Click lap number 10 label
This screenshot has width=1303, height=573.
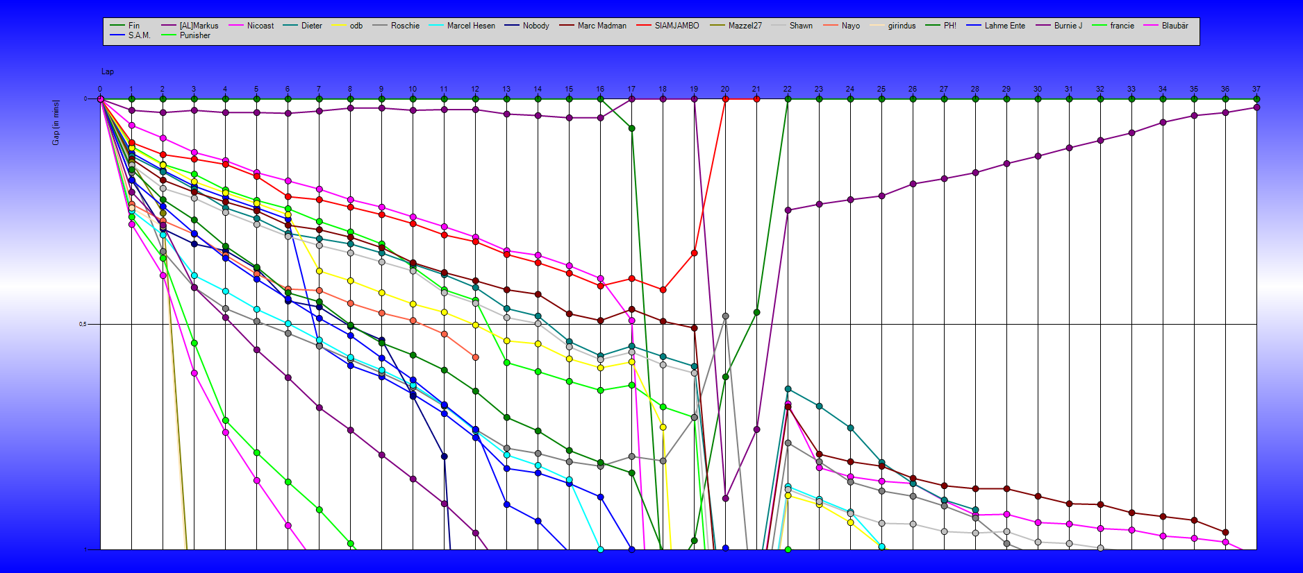413,89
